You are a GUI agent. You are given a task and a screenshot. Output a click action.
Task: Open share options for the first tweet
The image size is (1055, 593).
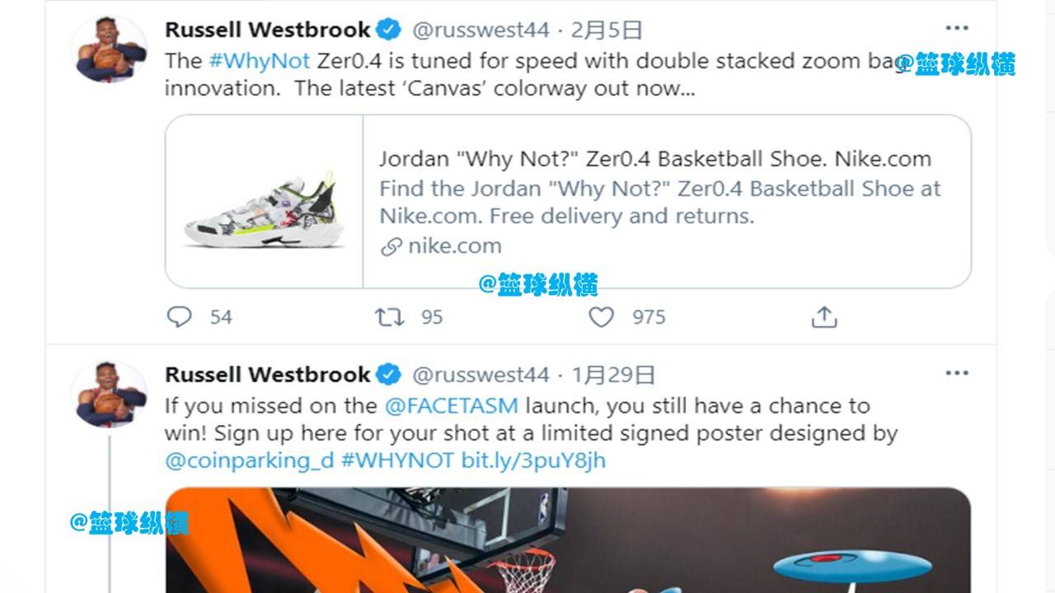pos(824,317)
